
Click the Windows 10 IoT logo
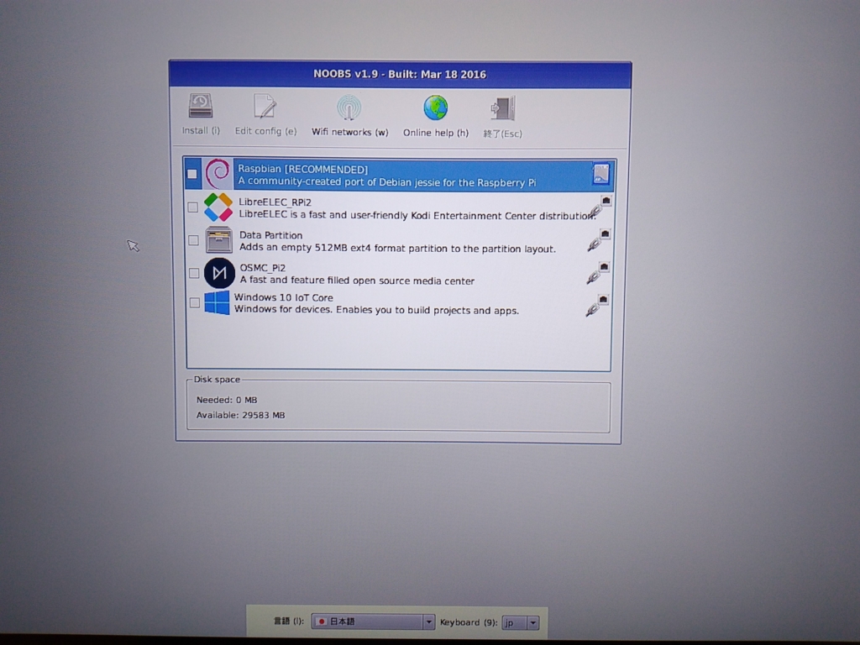[x=218, y=302]
